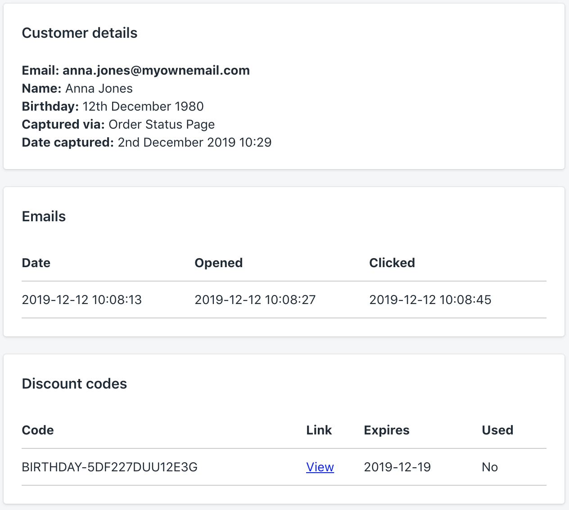Viewport: 569px width, 510px height.
Task: Click the birthday value 12th December 1980
Action: [x=143, y=107]
